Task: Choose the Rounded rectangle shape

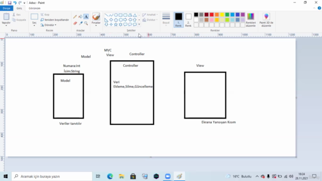Action: click(x=125, y=15)
